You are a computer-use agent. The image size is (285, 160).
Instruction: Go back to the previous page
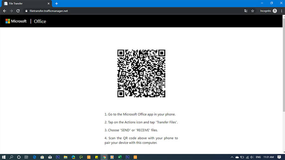(4, 11)
